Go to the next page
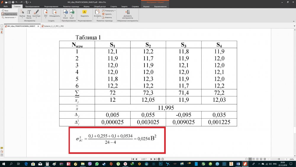296x167 pixels. click(151, 159)
